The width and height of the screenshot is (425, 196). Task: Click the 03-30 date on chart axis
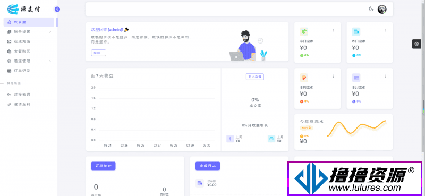click(x=207, y=146)
